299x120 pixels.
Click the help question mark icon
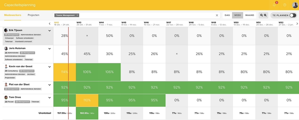pyautogui.click(x=285, y=5)
